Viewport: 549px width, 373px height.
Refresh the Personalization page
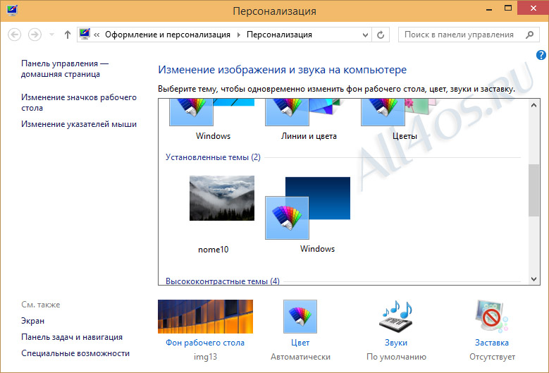[x=381, y=35]
